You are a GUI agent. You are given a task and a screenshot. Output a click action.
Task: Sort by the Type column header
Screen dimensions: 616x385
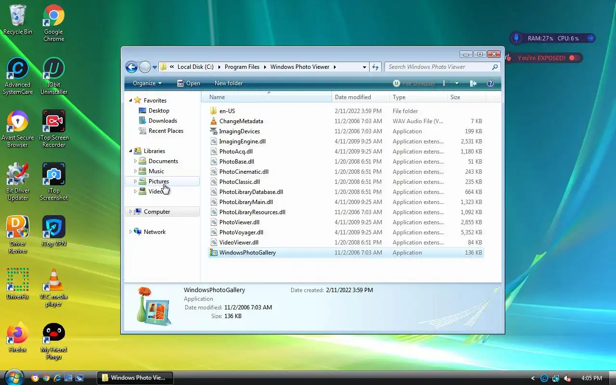click(x=418, y=97)
